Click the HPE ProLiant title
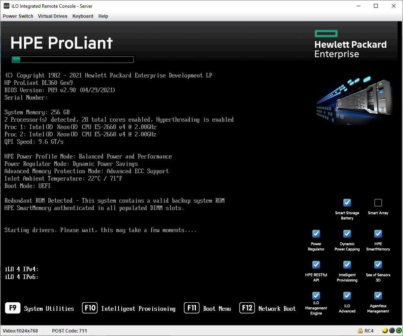This screenshot has width=403, height=336. (x=62, y=43)
